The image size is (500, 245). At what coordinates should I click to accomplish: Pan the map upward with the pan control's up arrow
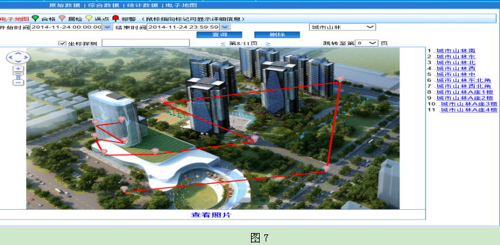coord(18,53)
